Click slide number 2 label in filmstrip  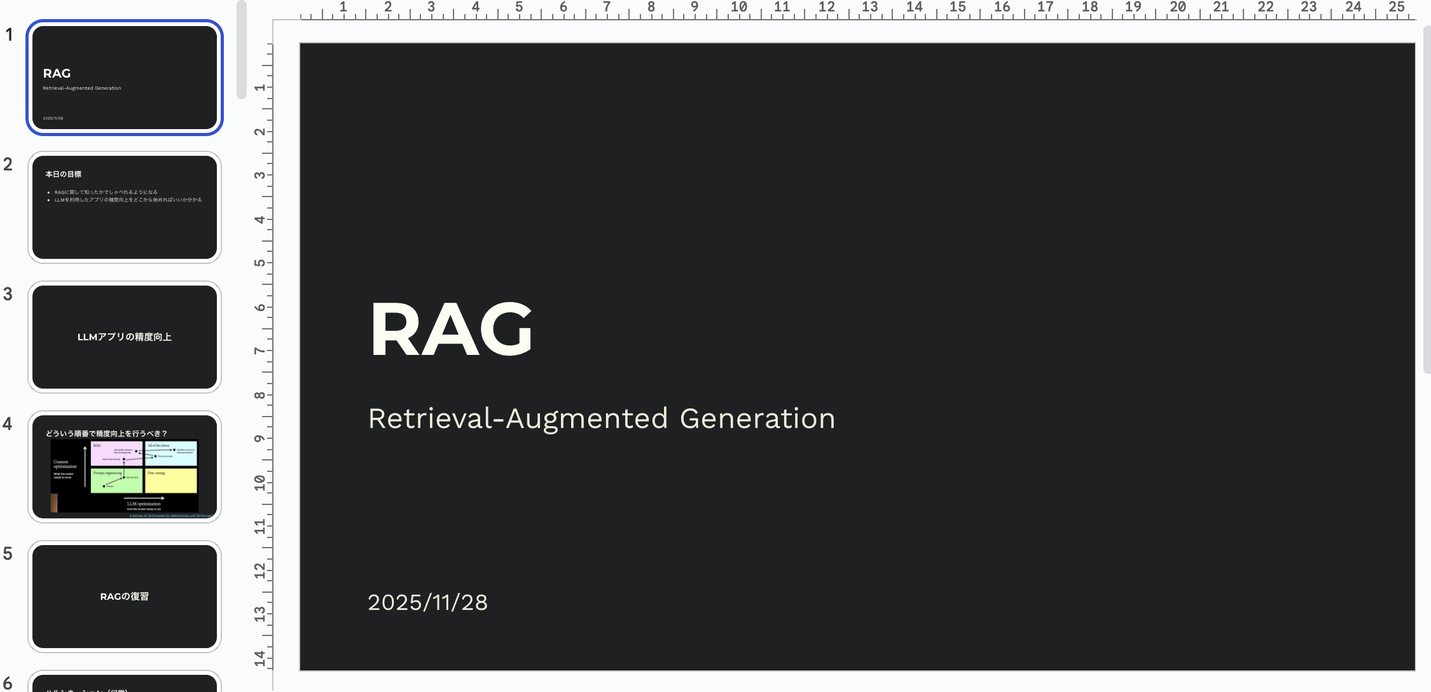point(8,164)
